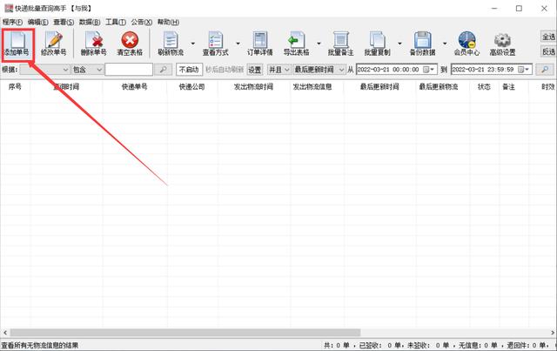Open the 数据(B) menu
557x351 pixels.
[89, 22]
